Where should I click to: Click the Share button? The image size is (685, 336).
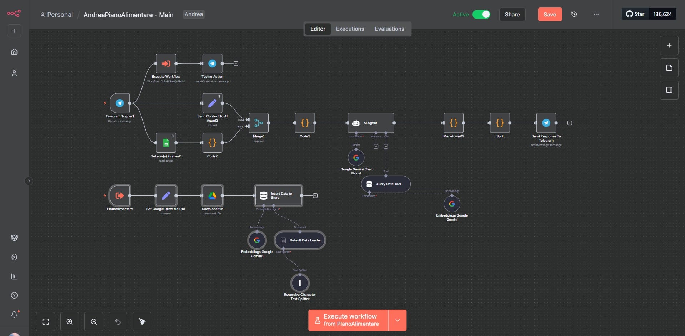click(512, 14)
